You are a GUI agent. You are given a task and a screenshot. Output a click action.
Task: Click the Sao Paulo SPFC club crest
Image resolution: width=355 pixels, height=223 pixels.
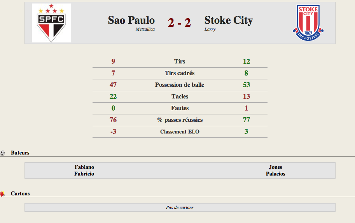(x=51, y=23)
